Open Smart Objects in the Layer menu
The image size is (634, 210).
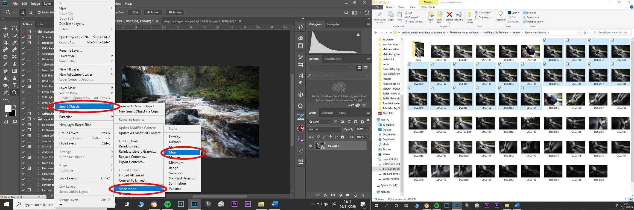point(84,107)
